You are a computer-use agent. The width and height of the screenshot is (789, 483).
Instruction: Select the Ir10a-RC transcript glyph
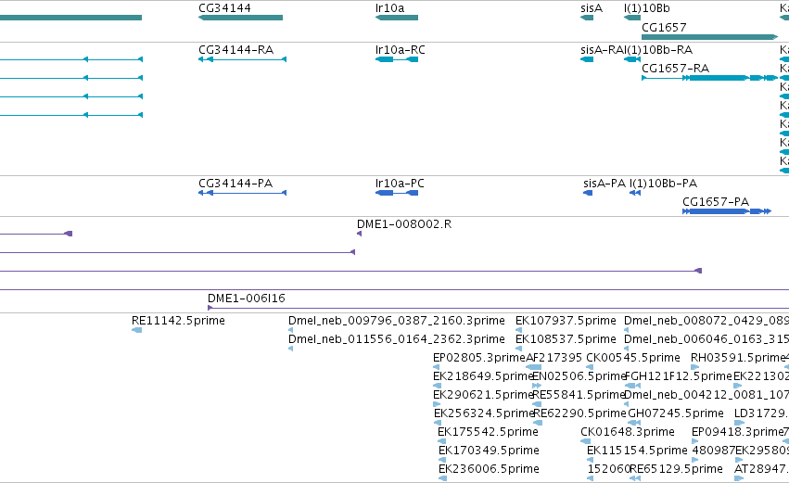point(397,59)
